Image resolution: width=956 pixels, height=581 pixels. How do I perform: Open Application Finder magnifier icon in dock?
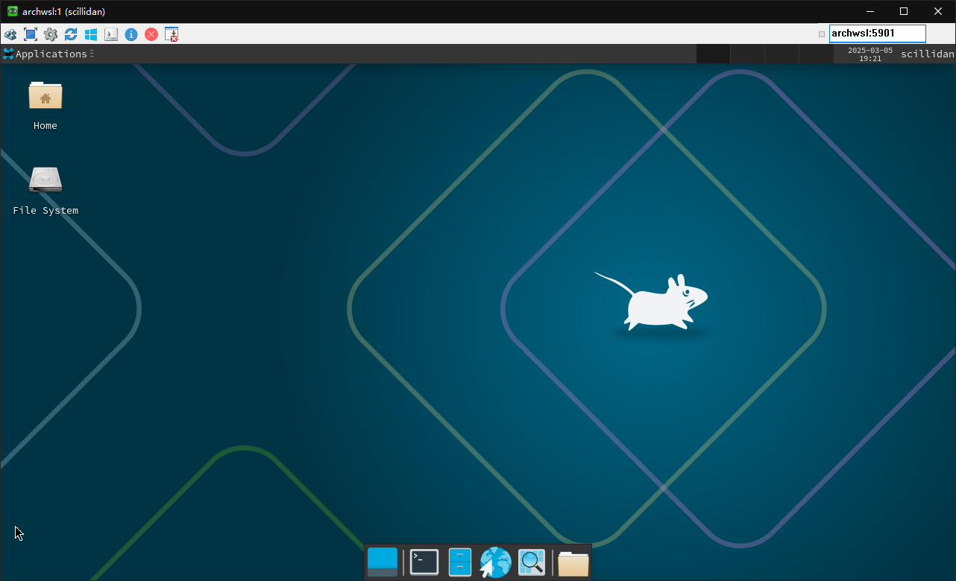tap(532, 562)
